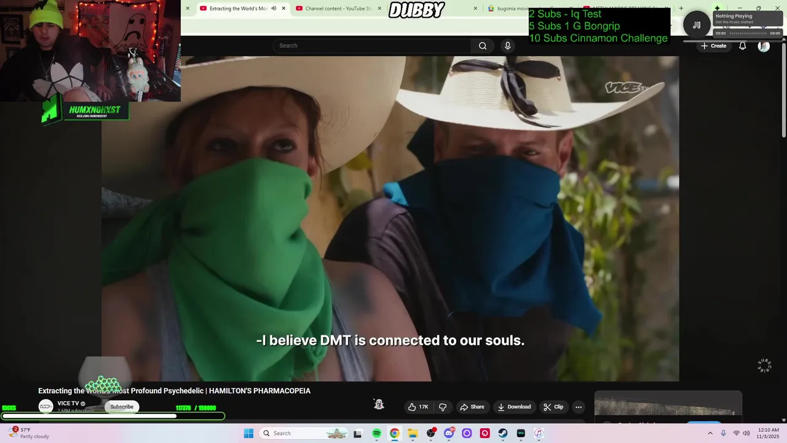Mute the Extracting the World's Most tab audio
Image resolution: width=787 pixels, height=443 pixels.
274,9
